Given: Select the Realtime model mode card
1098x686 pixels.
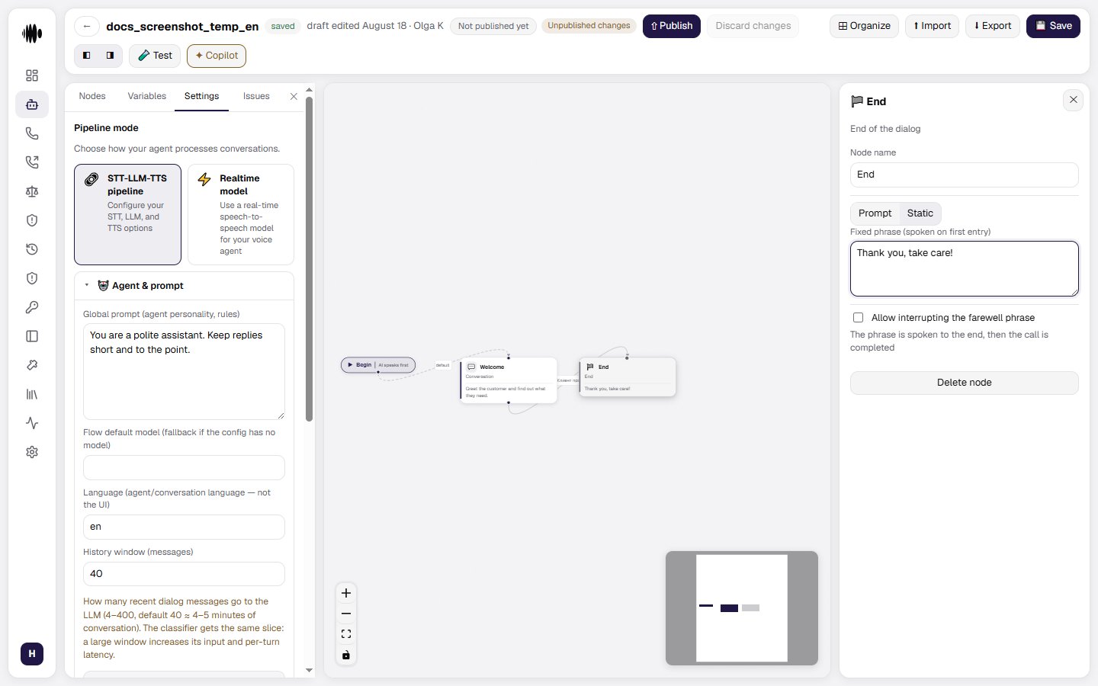Looking at the screenshot, I should [241, 214].
